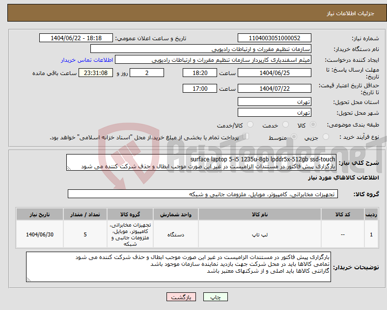Click the واحد شمارش column header

176,214
